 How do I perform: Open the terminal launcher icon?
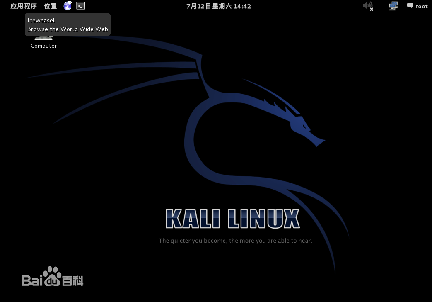pyautogui.click(x=81, y=6)
